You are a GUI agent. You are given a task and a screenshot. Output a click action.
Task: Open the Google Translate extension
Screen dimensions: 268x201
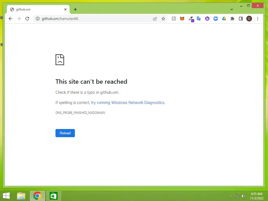click(x=199, y=19)
